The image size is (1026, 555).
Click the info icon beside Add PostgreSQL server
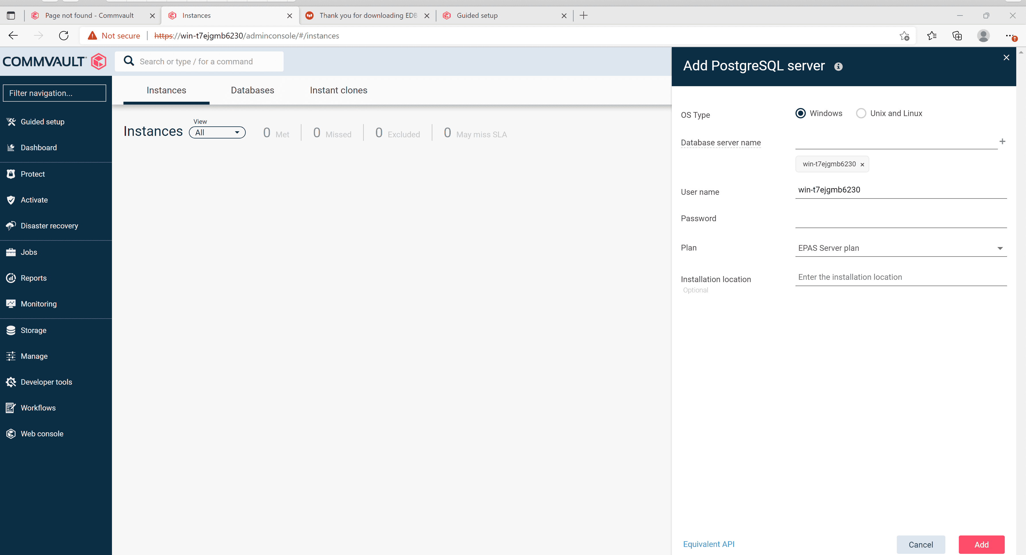(838, 66)
